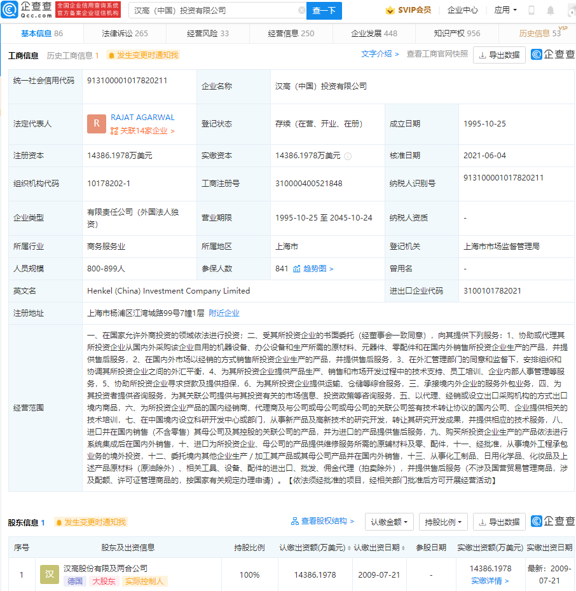Image resolution: width=576 pixels, height=591 pixels.
Task: Click the 大股东 tag
Action: 104,581
